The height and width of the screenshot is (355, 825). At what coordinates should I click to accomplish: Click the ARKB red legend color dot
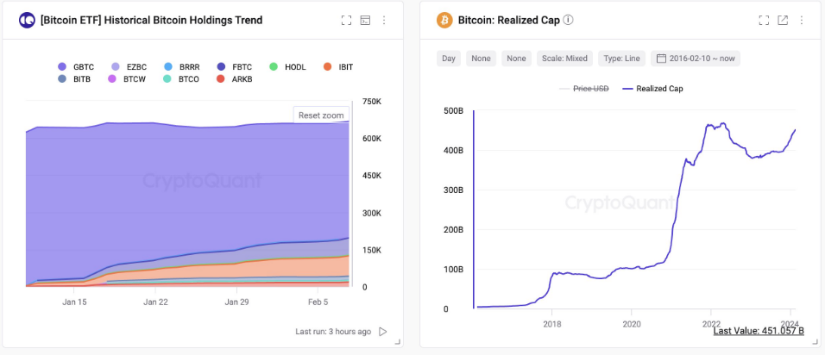221,78
